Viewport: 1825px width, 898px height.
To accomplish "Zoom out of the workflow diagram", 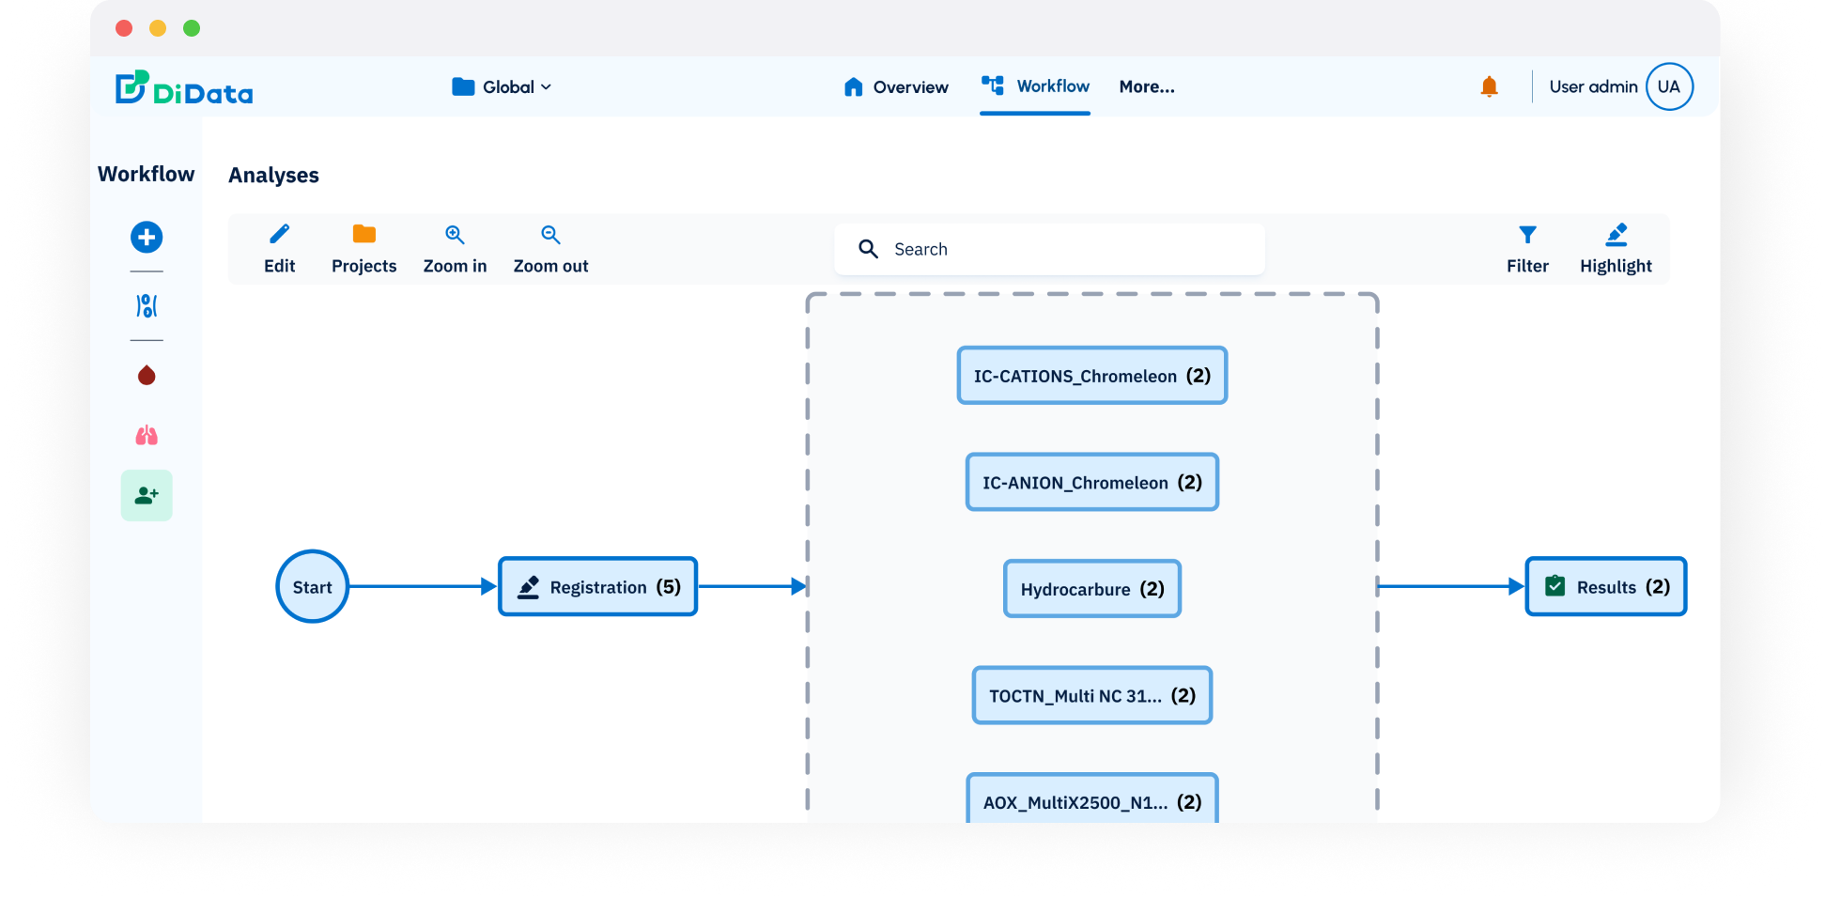I will (550, 249).
